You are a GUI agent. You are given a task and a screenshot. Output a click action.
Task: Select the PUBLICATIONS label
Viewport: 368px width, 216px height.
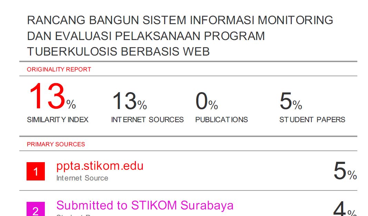(221, 120)
